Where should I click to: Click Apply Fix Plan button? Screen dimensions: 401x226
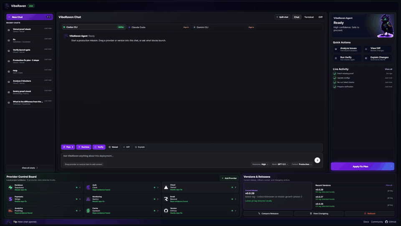pos(363,167)
